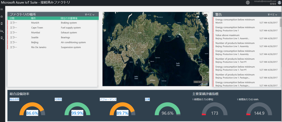
Task: Open the Beijing Production Line 1 energy alert
Action: coord(246,29)
